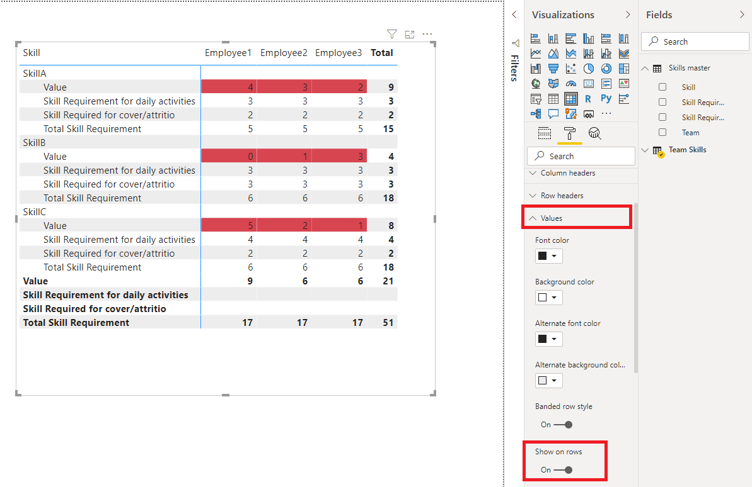Image resolution: width=752 pixels, height=487 pixels.
Task: Select the Key influencers visual
Action: point(624,99)
